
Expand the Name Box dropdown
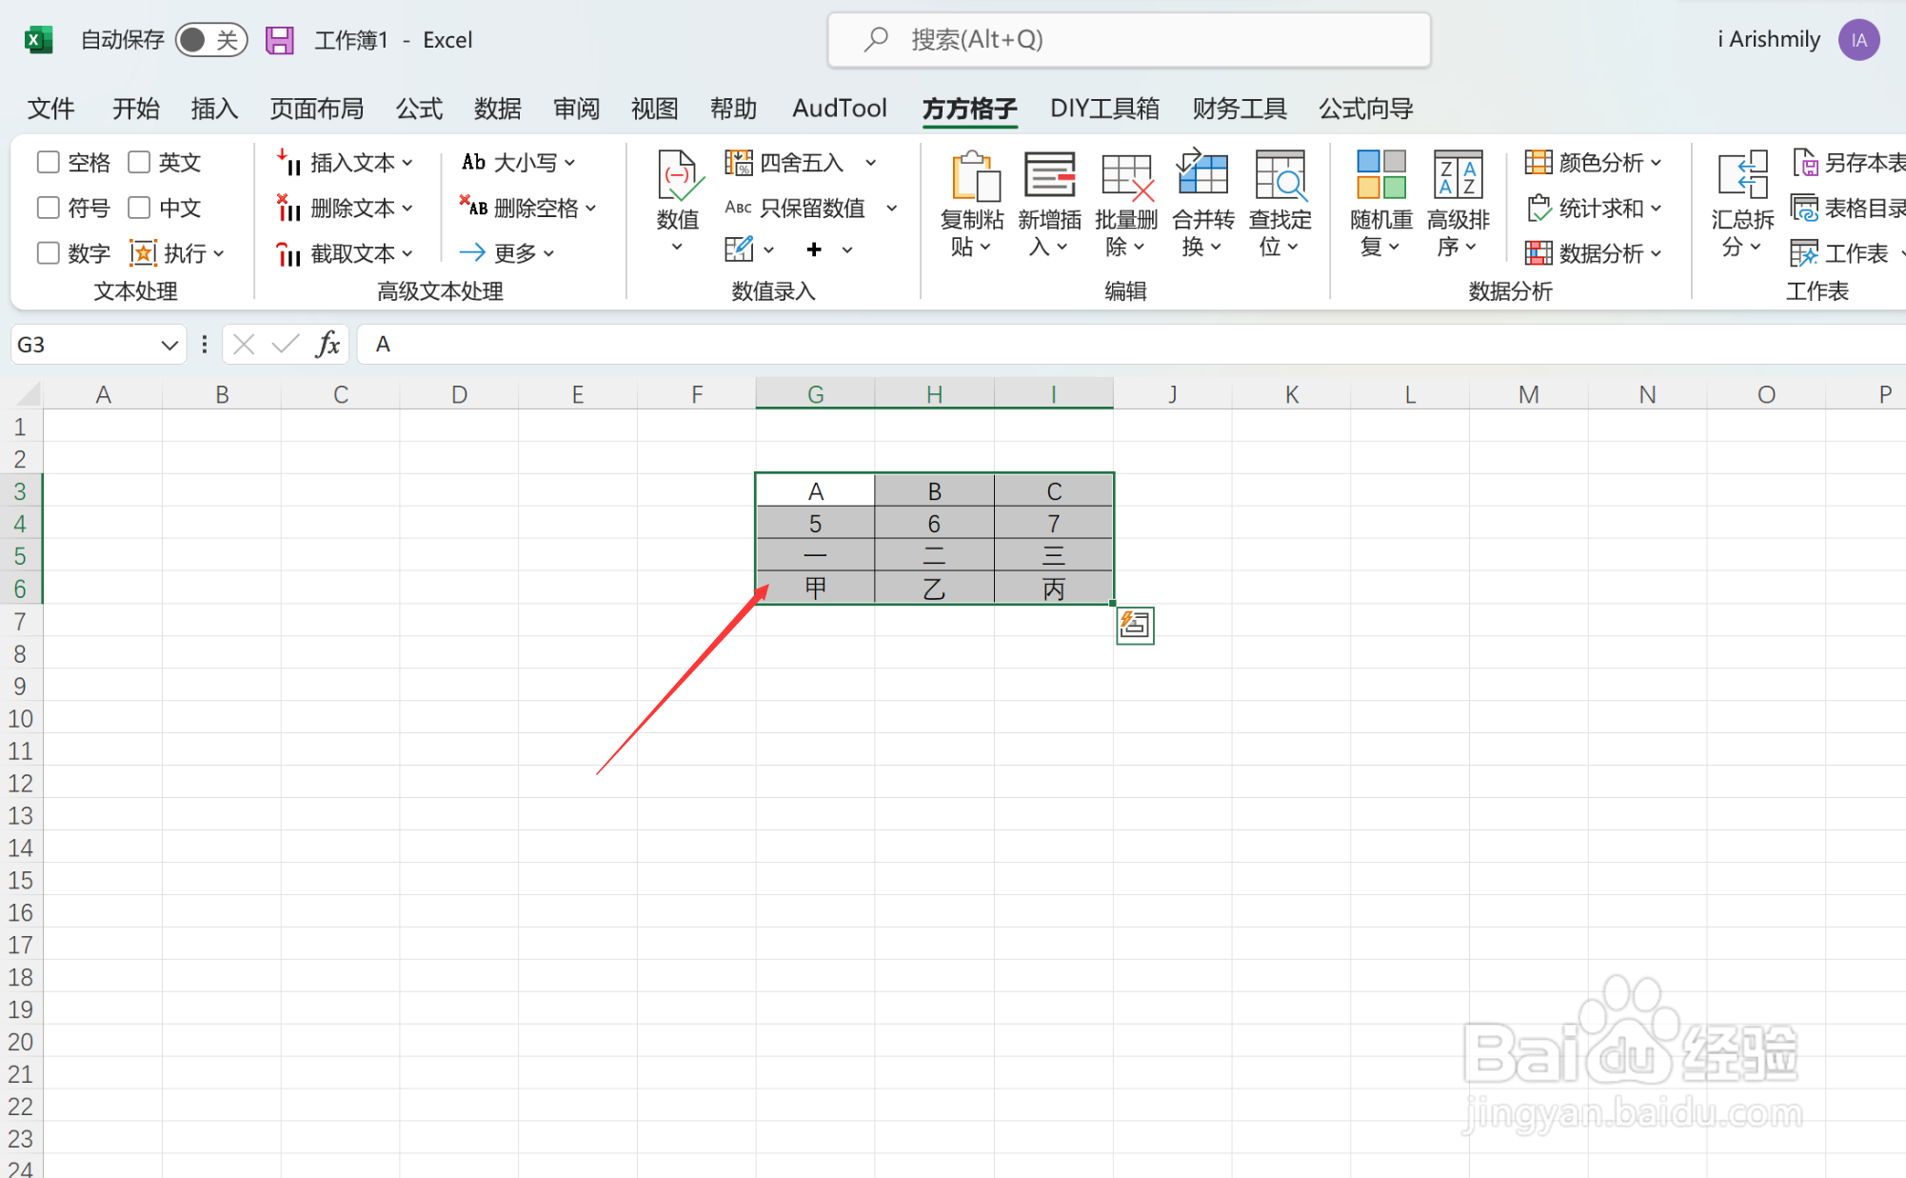(x=169, y=344)
